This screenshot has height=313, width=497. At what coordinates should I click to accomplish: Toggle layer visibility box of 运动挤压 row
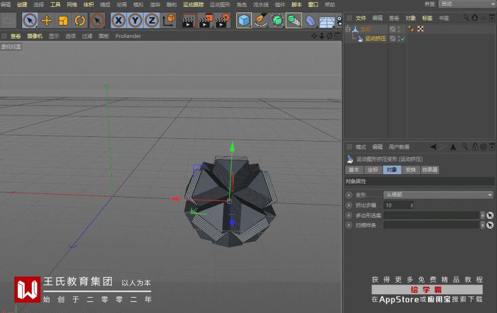(392, 39)
